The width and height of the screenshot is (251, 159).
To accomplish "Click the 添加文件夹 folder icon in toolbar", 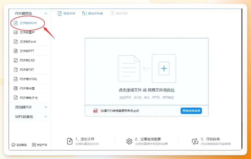I will tap(84, 13).
